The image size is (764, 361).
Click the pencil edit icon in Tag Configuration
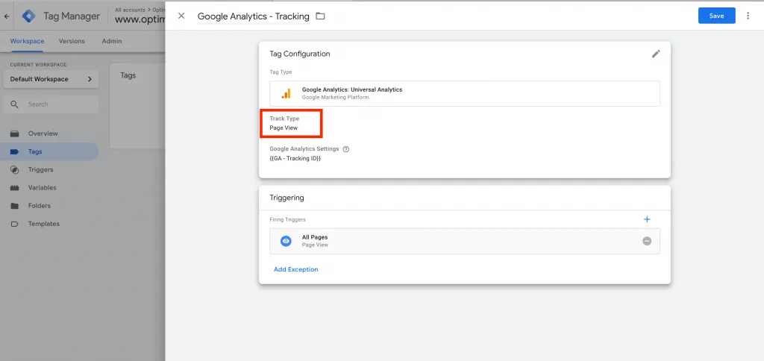point(656,54)
